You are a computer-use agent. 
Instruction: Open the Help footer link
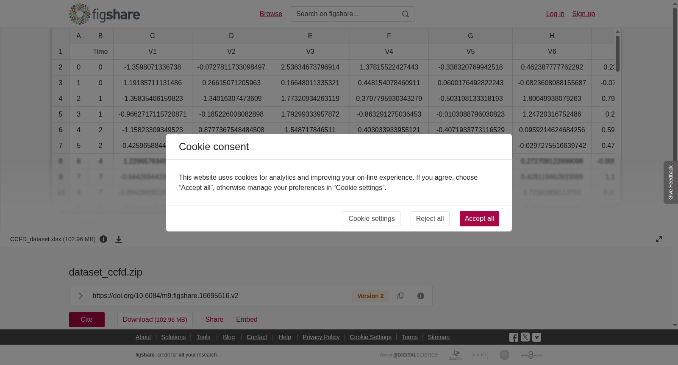click(x=285, y=337)
